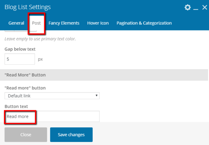The image size is (209, 145).
Task: Select the Post tab
Action: (x=36, y=23)
